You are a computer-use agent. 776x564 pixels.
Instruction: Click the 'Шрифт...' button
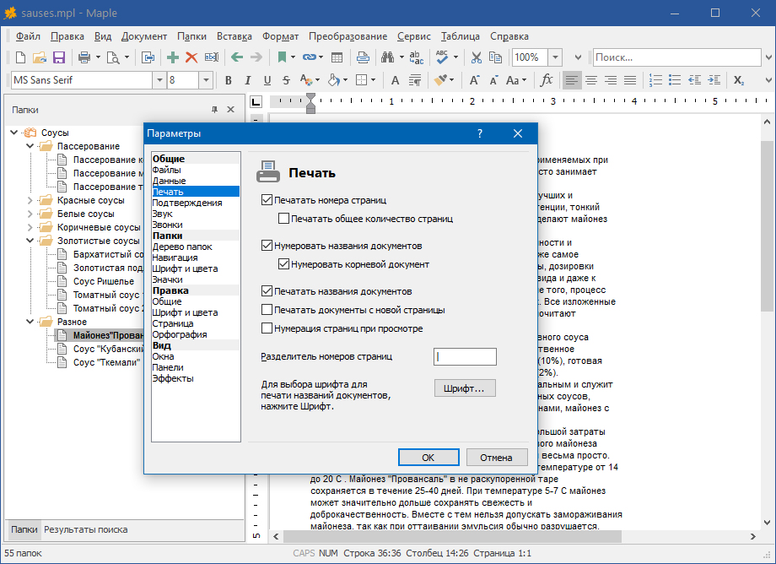point(465,388)
